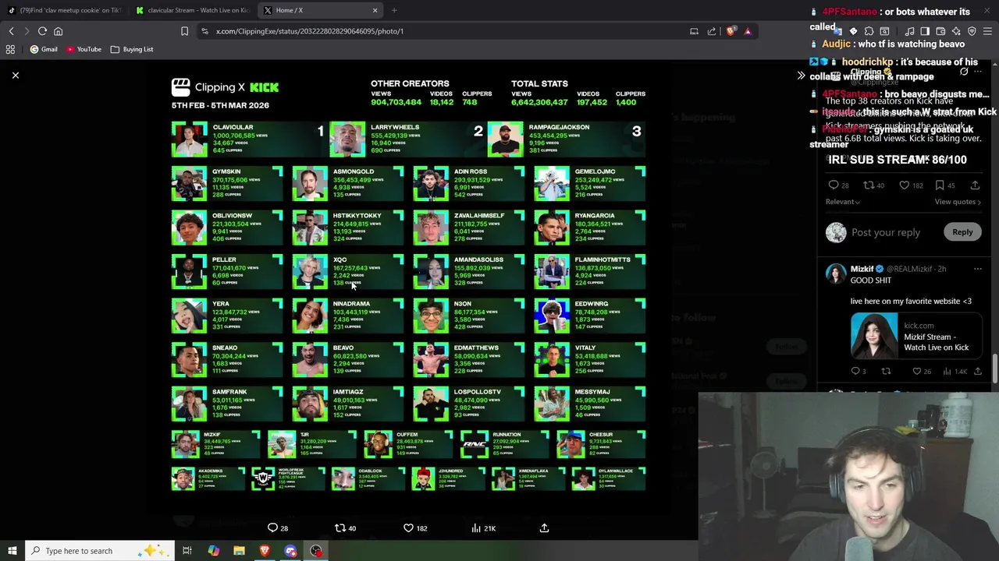Screen dimensions: 999x561
Task: Focus the Post your reply field
Action: (x=886, y=232)
